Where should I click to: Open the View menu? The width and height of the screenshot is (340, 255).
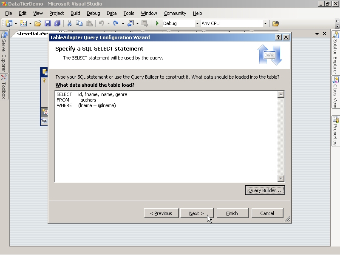(x=38, y=13)
